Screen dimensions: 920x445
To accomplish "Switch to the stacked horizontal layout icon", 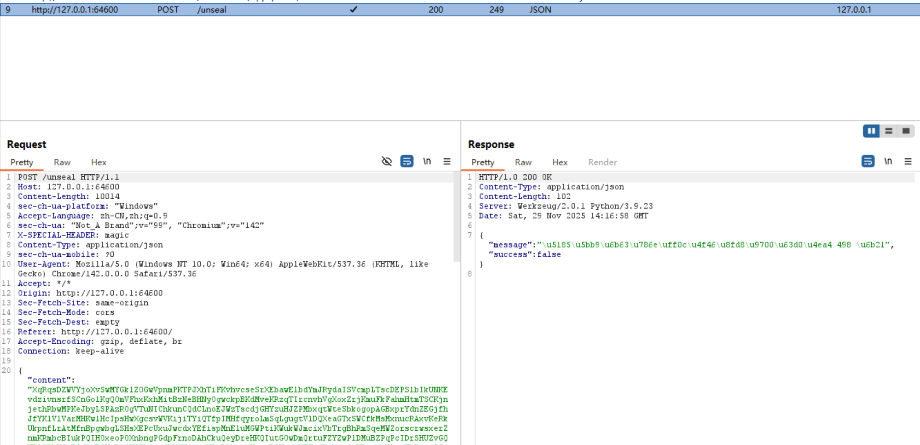I will pyautogui.click(x=889, y=131).
